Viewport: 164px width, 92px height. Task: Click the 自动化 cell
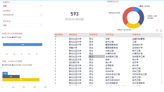108,68
